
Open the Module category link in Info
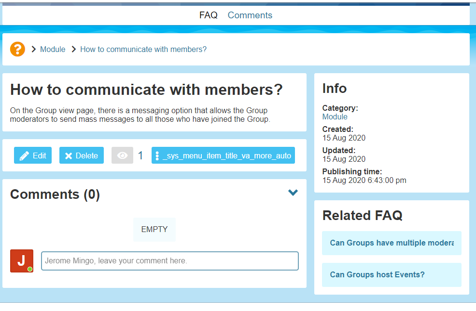(335, 117)
